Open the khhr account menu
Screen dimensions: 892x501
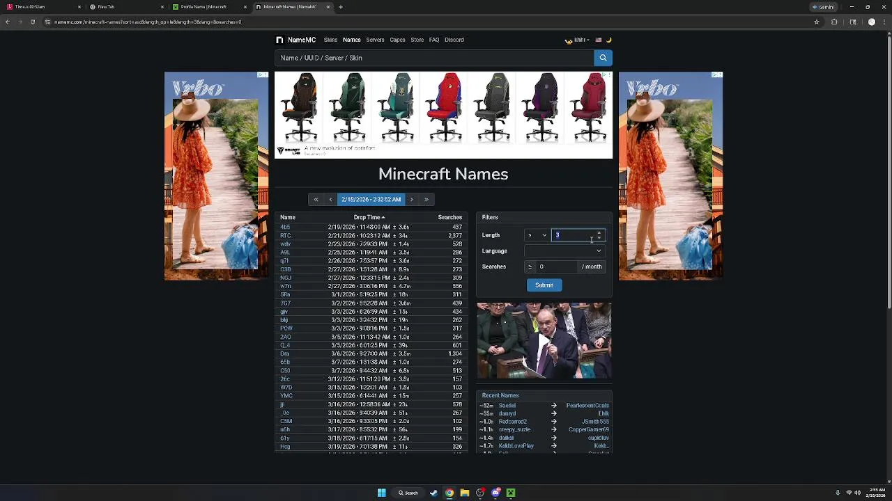(x=578, y=40)
